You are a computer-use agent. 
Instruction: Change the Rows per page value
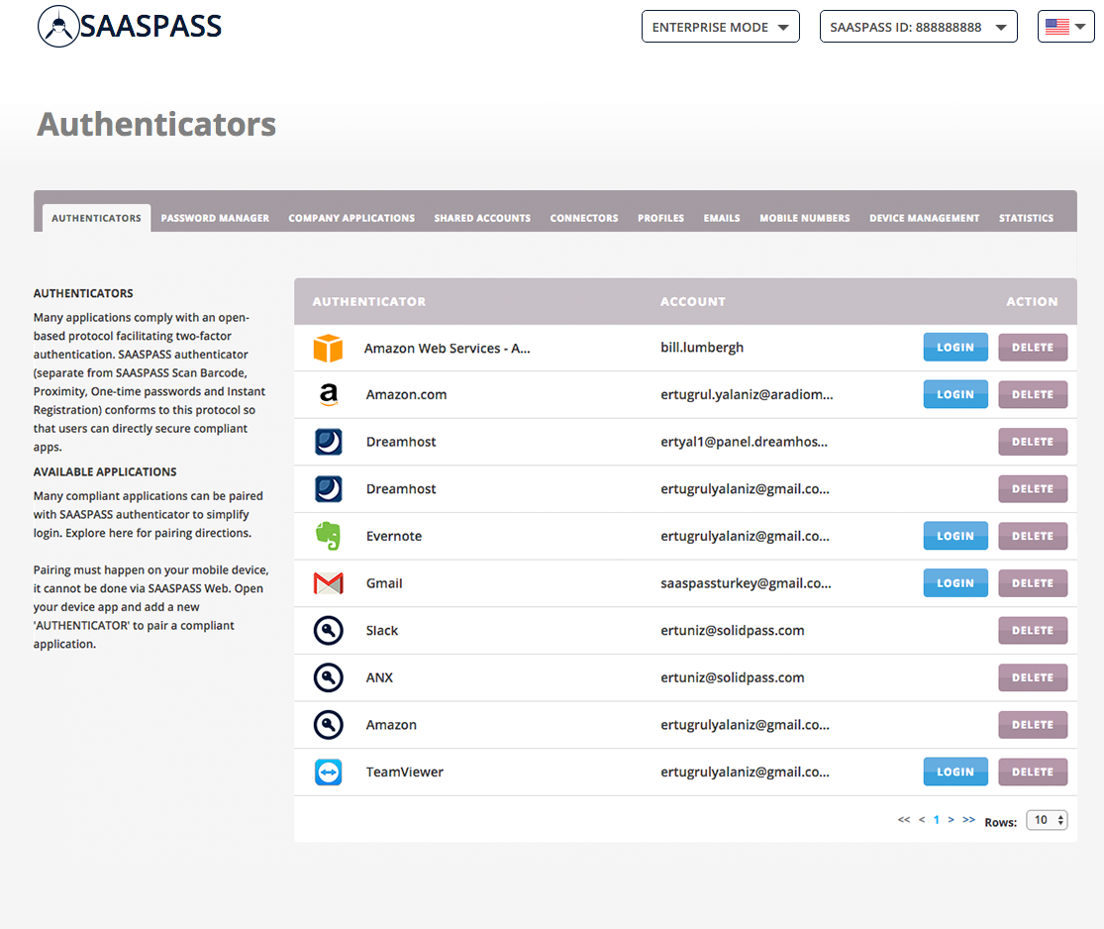(x=1047, y=820)
